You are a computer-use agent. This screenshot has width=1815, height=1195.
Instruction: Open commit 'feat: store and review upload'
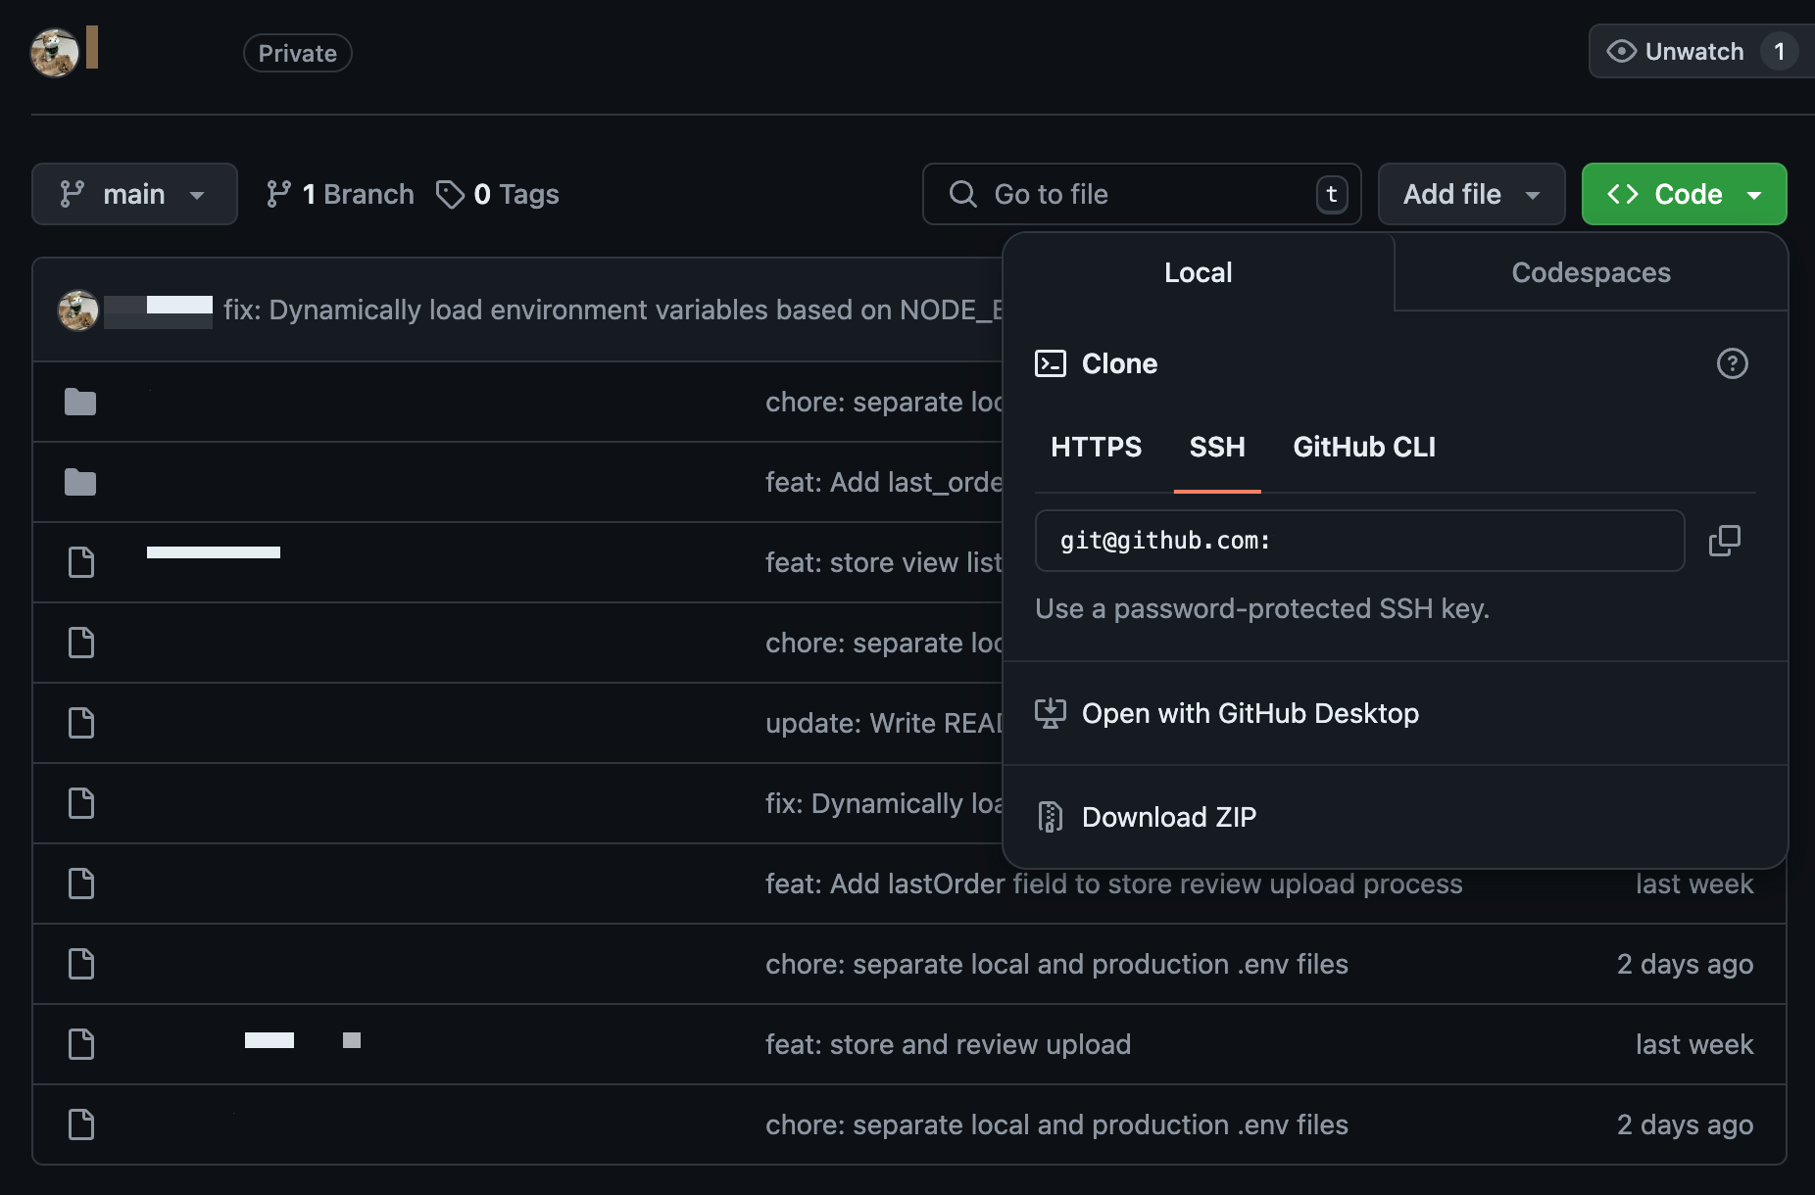[948, 1044]
